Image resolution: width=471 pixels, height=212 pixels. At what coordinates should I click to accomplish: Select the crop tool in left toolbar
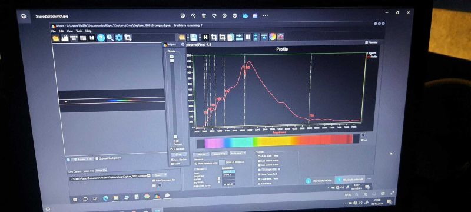(x=128, y=38)
